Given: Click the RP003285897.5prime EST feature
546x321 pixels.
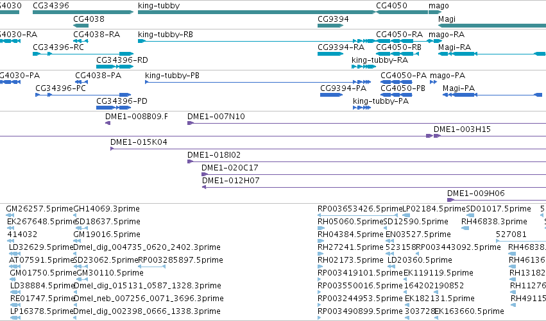Looking at the screenshot, I should tap(151, 267).
